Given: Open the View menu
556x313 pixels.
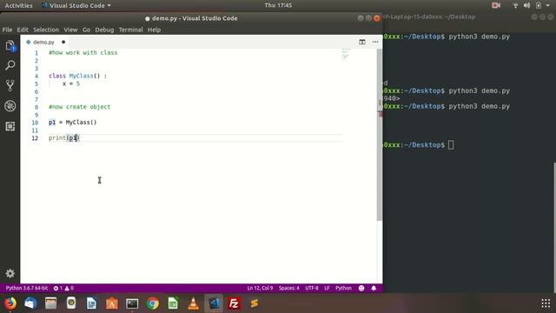Looking at the screenshot, I should pyautogui.click(x=70, y=30).
